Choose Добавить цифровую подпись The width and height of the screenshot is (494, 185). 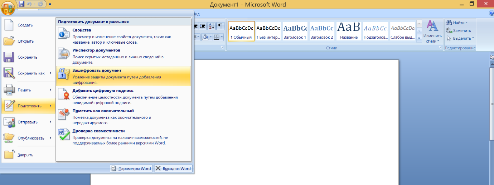[124, 96]
